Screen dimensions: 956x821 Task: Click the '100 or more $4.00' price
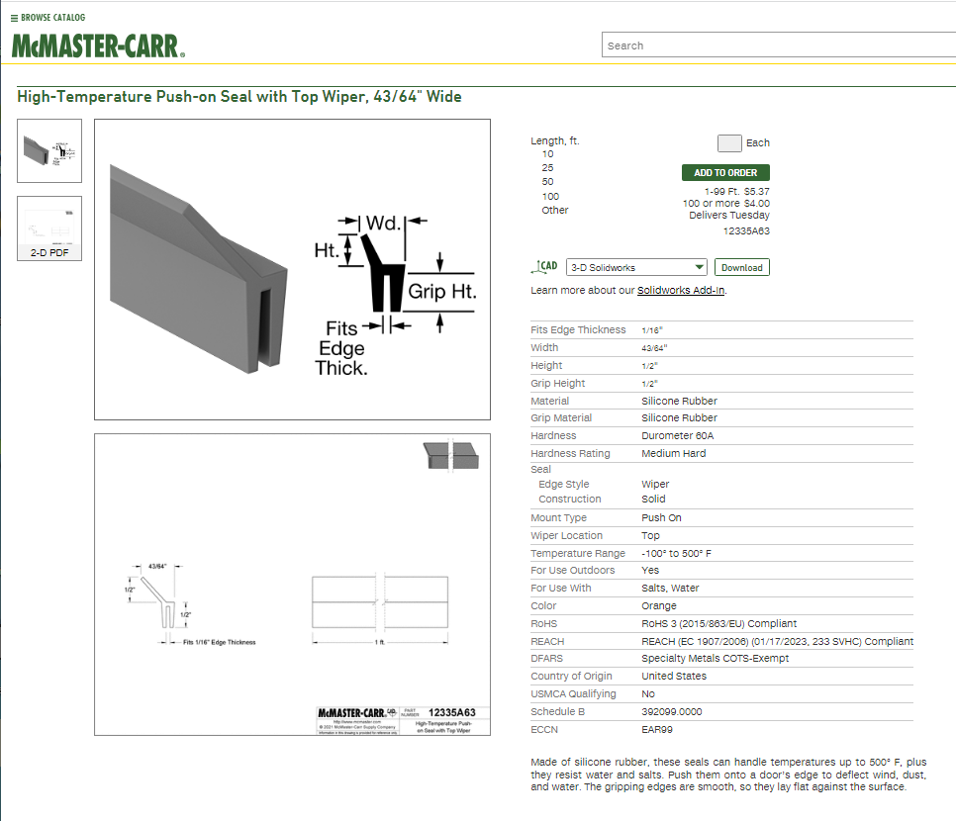point(726,203)
